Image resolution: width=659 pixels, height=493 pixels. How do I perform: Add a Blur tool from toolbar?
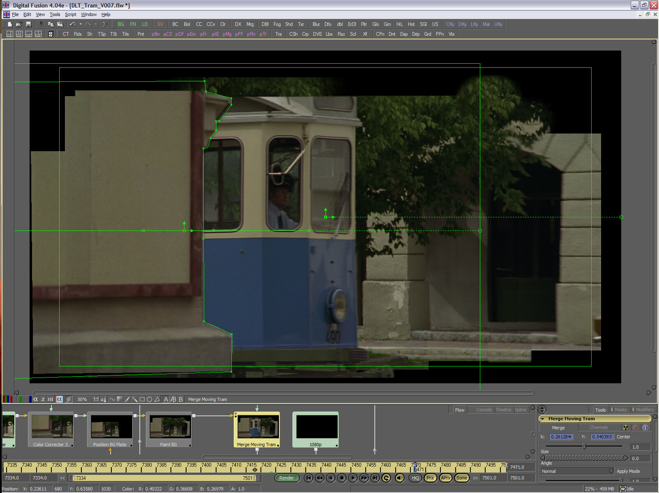tap(316, 24)
